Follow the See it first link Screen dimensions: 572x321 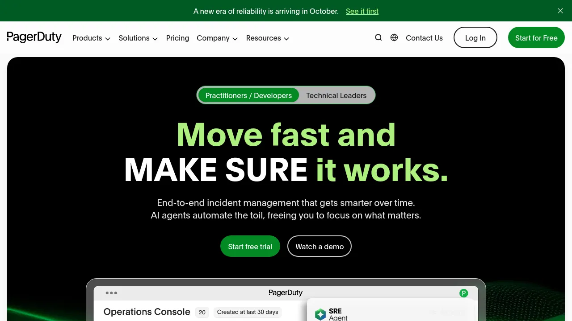pos(362,11)
